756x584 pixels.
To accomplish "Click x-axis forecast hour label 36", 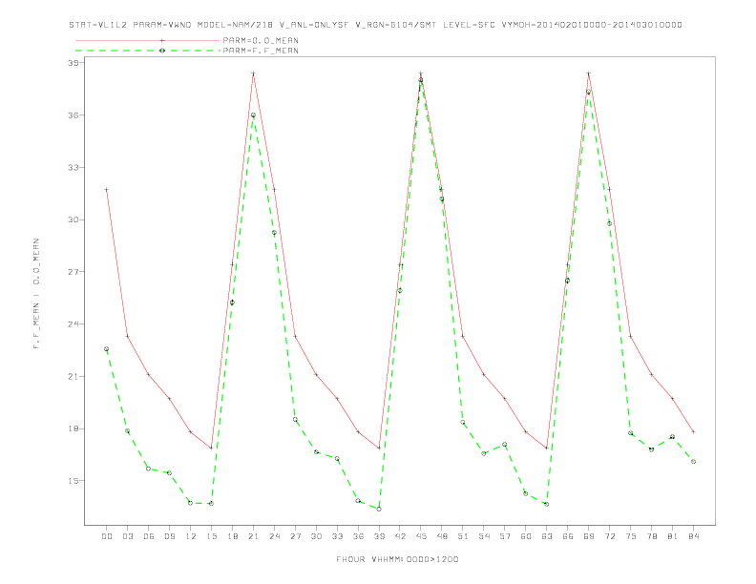I will (358, 536).
